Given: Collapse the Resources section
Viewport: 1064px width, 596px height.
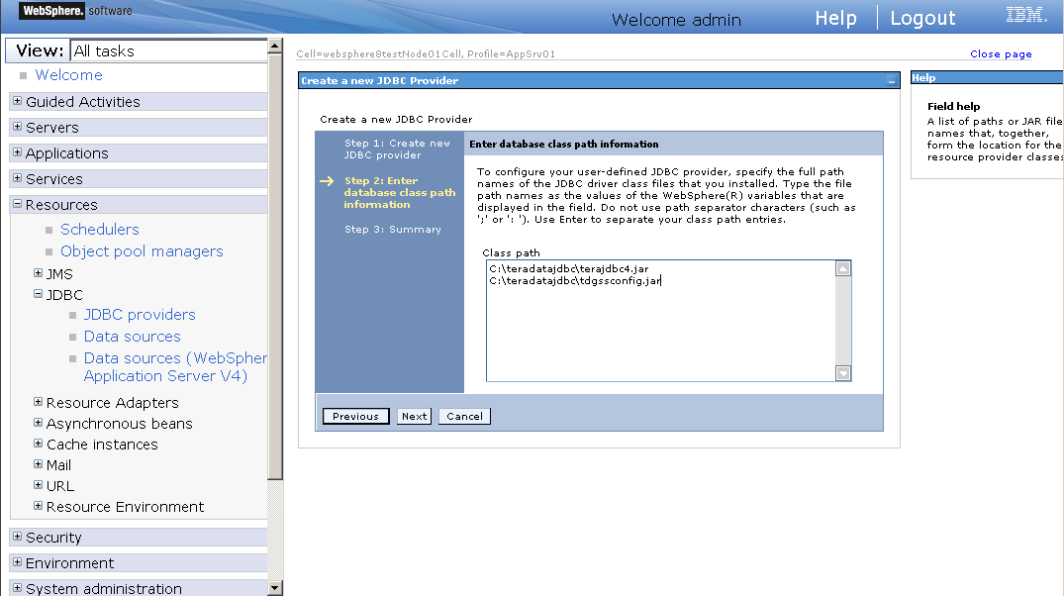Looking at the screenshot, I should pyautogui.click(x=16, y=204).
